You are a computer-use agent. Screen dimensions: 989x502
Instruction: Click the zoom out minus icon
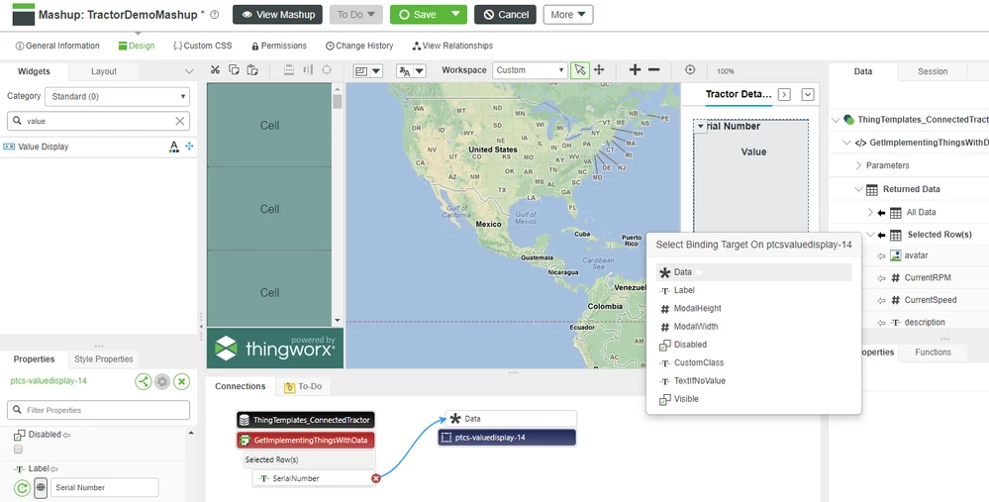tap(654, 70)
